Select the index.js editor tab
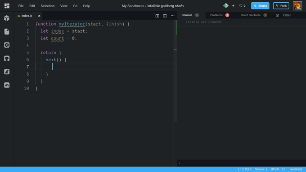The image size is (306, 172). pyautogui.click(x=27, y=16)
